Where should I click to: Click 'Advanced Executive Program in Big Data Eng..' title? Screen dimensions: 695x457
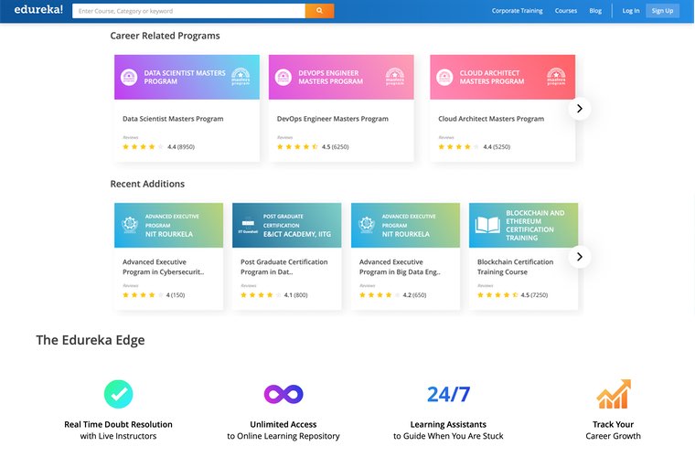pyautogui.click(x=400, y=267)
